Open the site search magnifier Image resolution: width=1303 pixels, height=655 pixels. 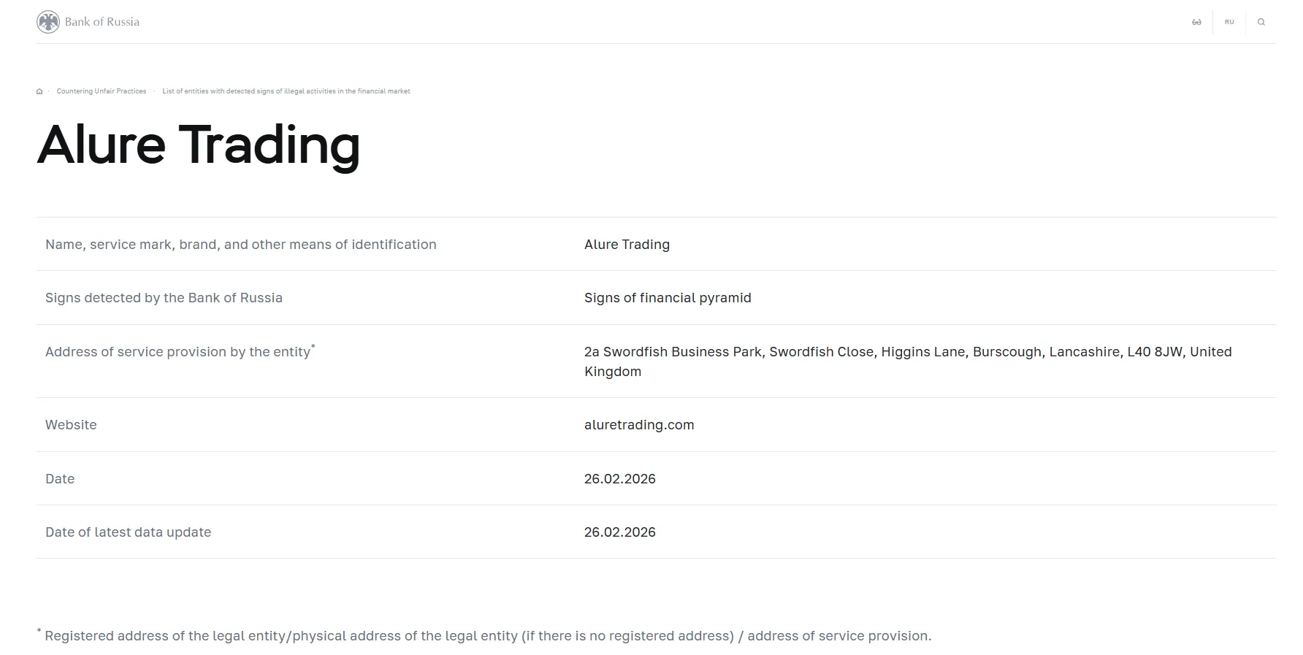click(1261, 22)
